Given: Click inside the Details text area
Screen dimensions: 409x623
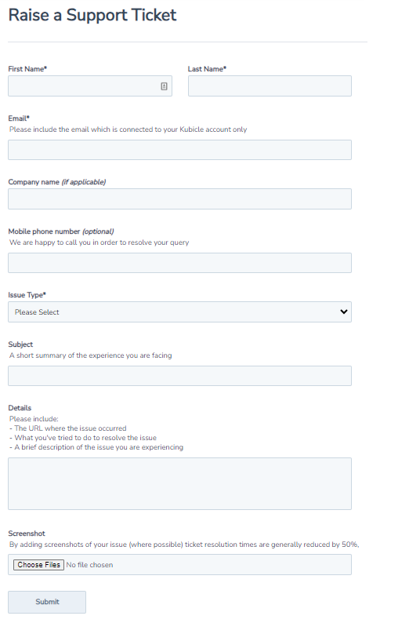Looking at the screenshot, I should pos(179,483).
